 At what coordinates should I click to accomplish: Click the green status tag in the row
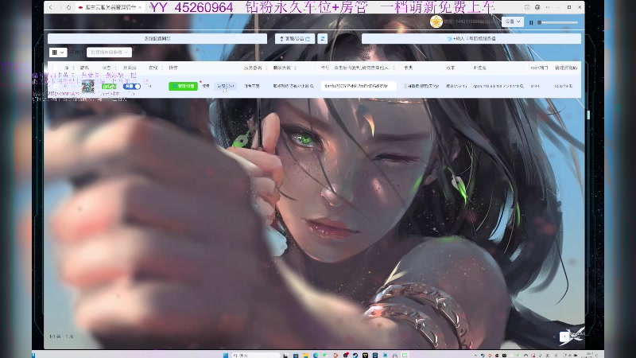point(109,87)
